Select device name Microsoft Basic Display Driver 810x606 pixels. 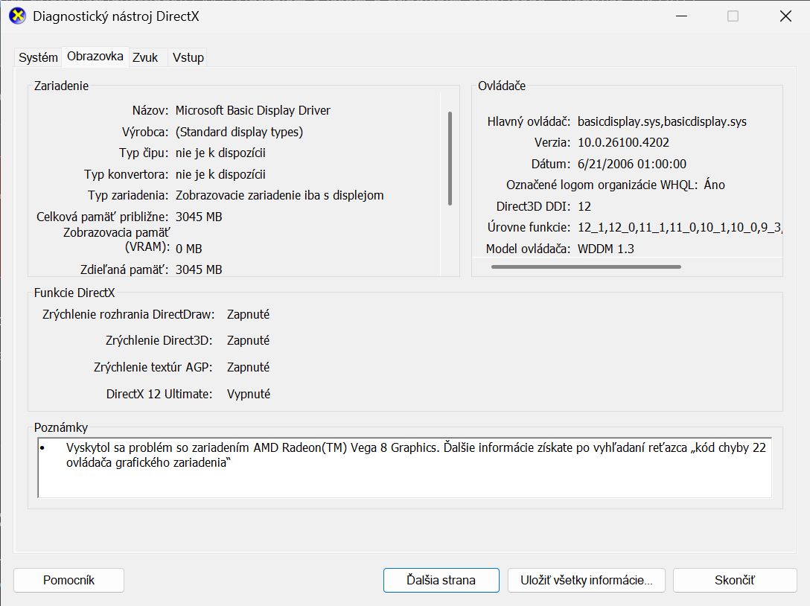[x=252, y=111]
